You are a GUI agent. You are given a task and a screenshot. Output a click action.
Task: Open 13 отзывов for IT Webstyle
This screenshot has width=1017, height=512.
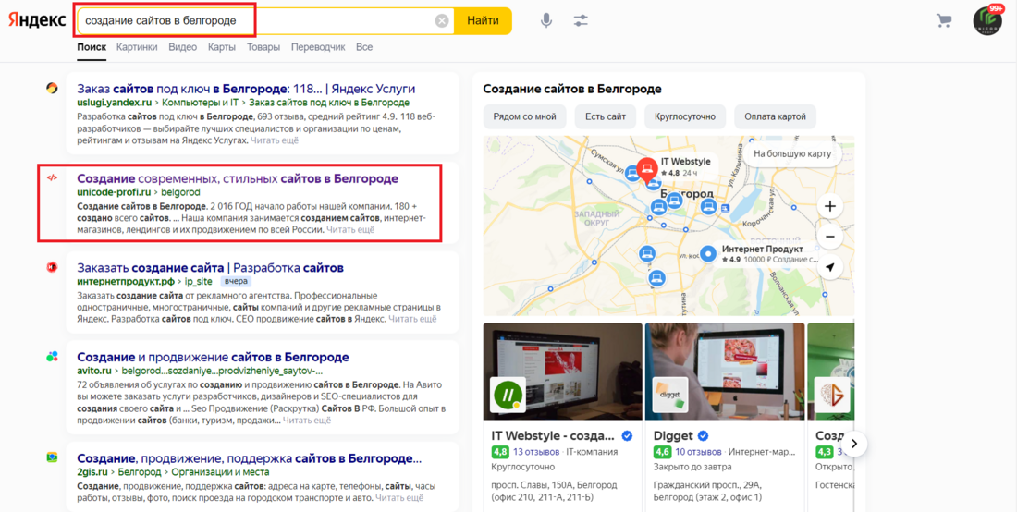click(x=536, y=452)
